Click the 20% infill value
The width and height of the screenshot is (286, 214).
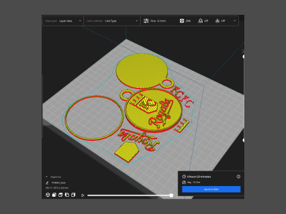pyautogui.click(x=188, y=21)
